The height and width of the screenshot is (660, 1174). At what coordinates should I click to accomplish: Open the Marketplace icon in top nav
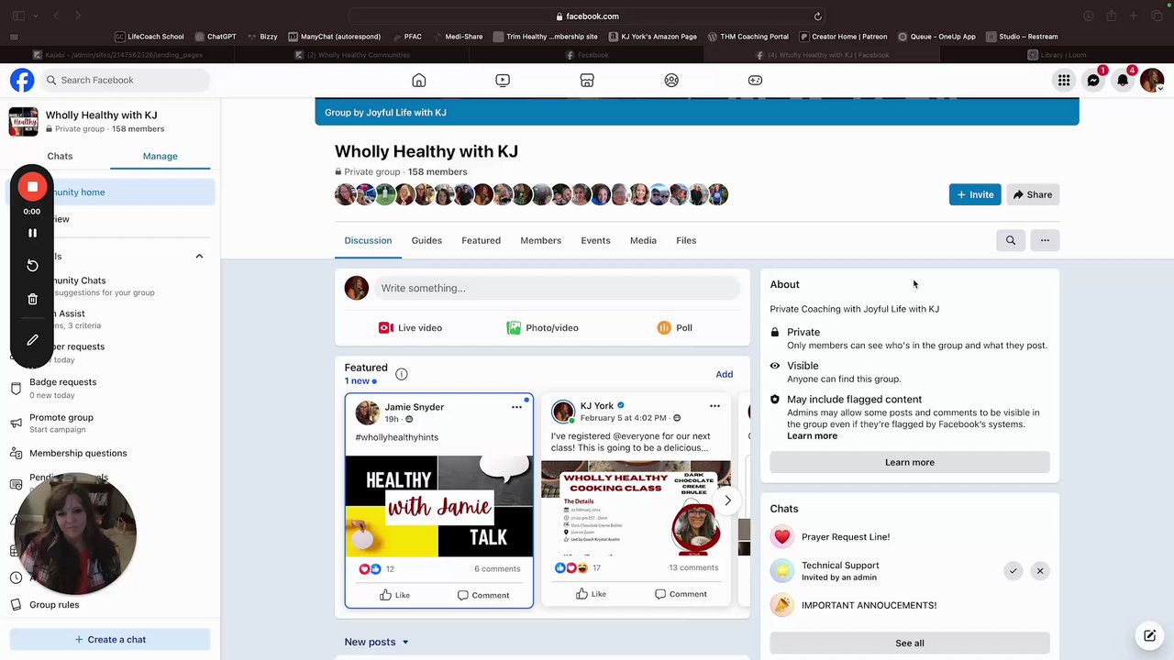(587, 80)
